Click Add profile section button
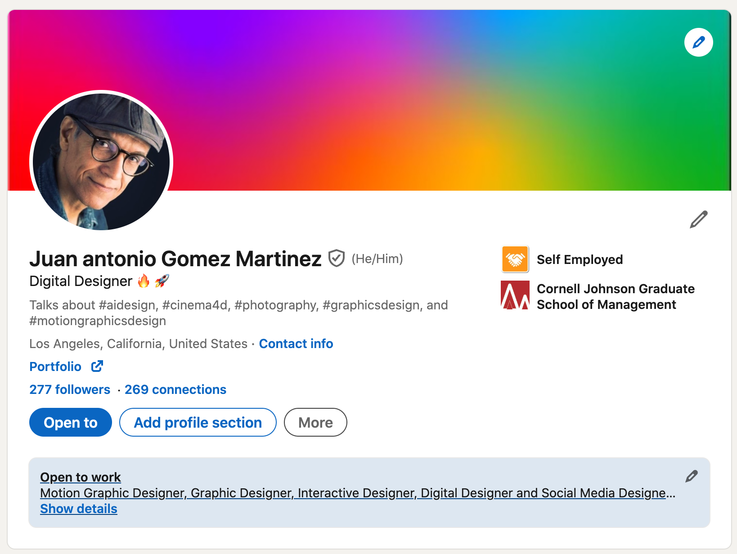 198,422
